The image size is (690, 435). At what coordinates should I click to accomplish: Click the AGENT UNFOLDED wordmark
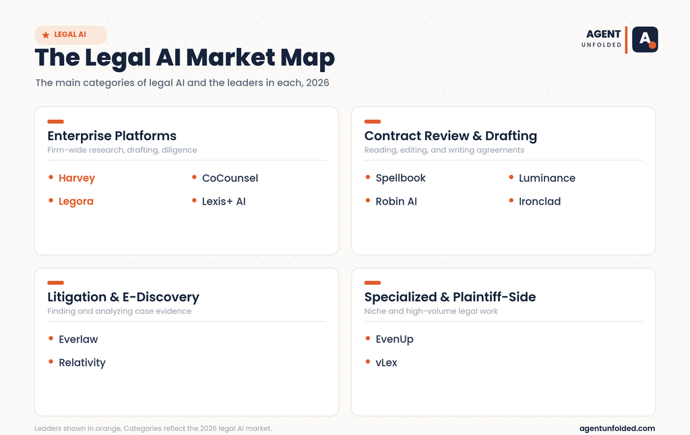(602, 38)
